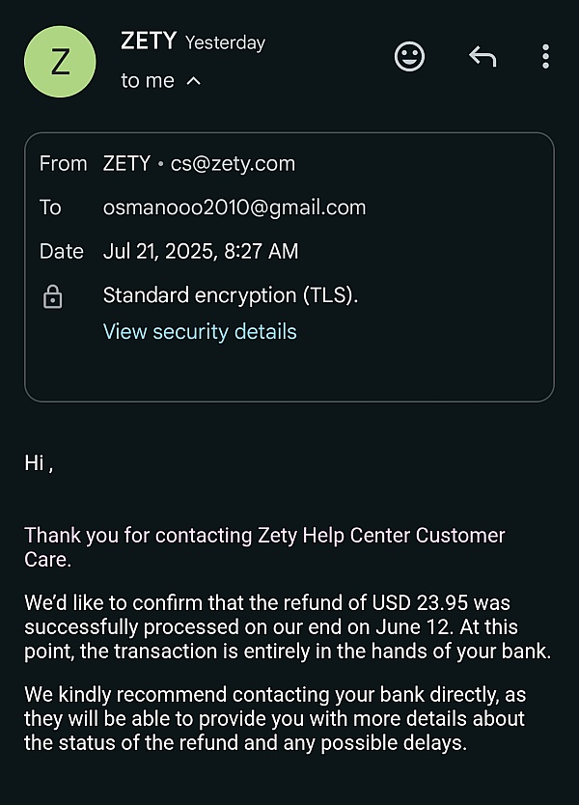Image resolution: width=579 pixels, height=805 pixels.
Task: Add an emoji reaction to the email
Action: point(410,57)
